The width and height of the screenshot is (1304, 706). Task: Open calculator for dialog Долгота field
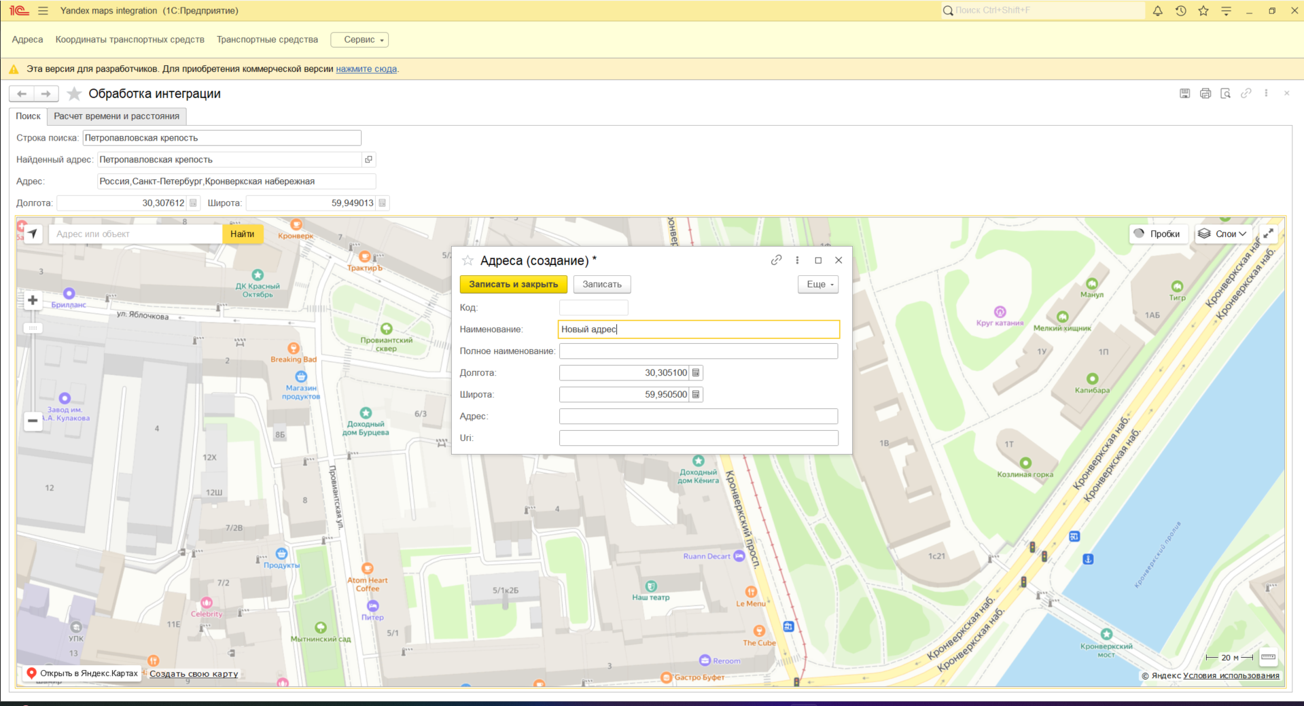696,373
